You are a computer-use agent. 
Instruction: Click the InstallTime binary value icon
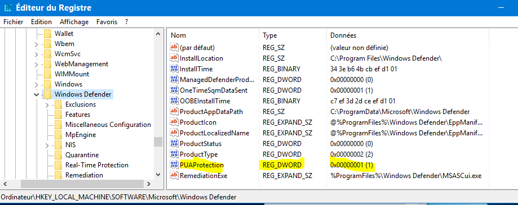[x=174, y=69]
